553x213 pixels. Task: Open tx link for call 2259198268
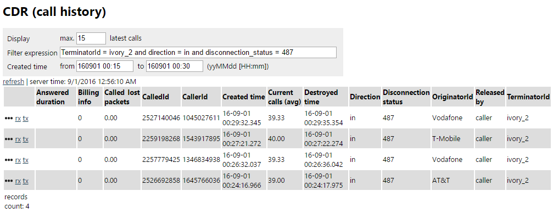[26, 139]
